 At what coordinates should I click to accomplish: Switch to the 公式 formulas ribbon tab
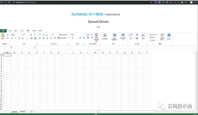22,31
